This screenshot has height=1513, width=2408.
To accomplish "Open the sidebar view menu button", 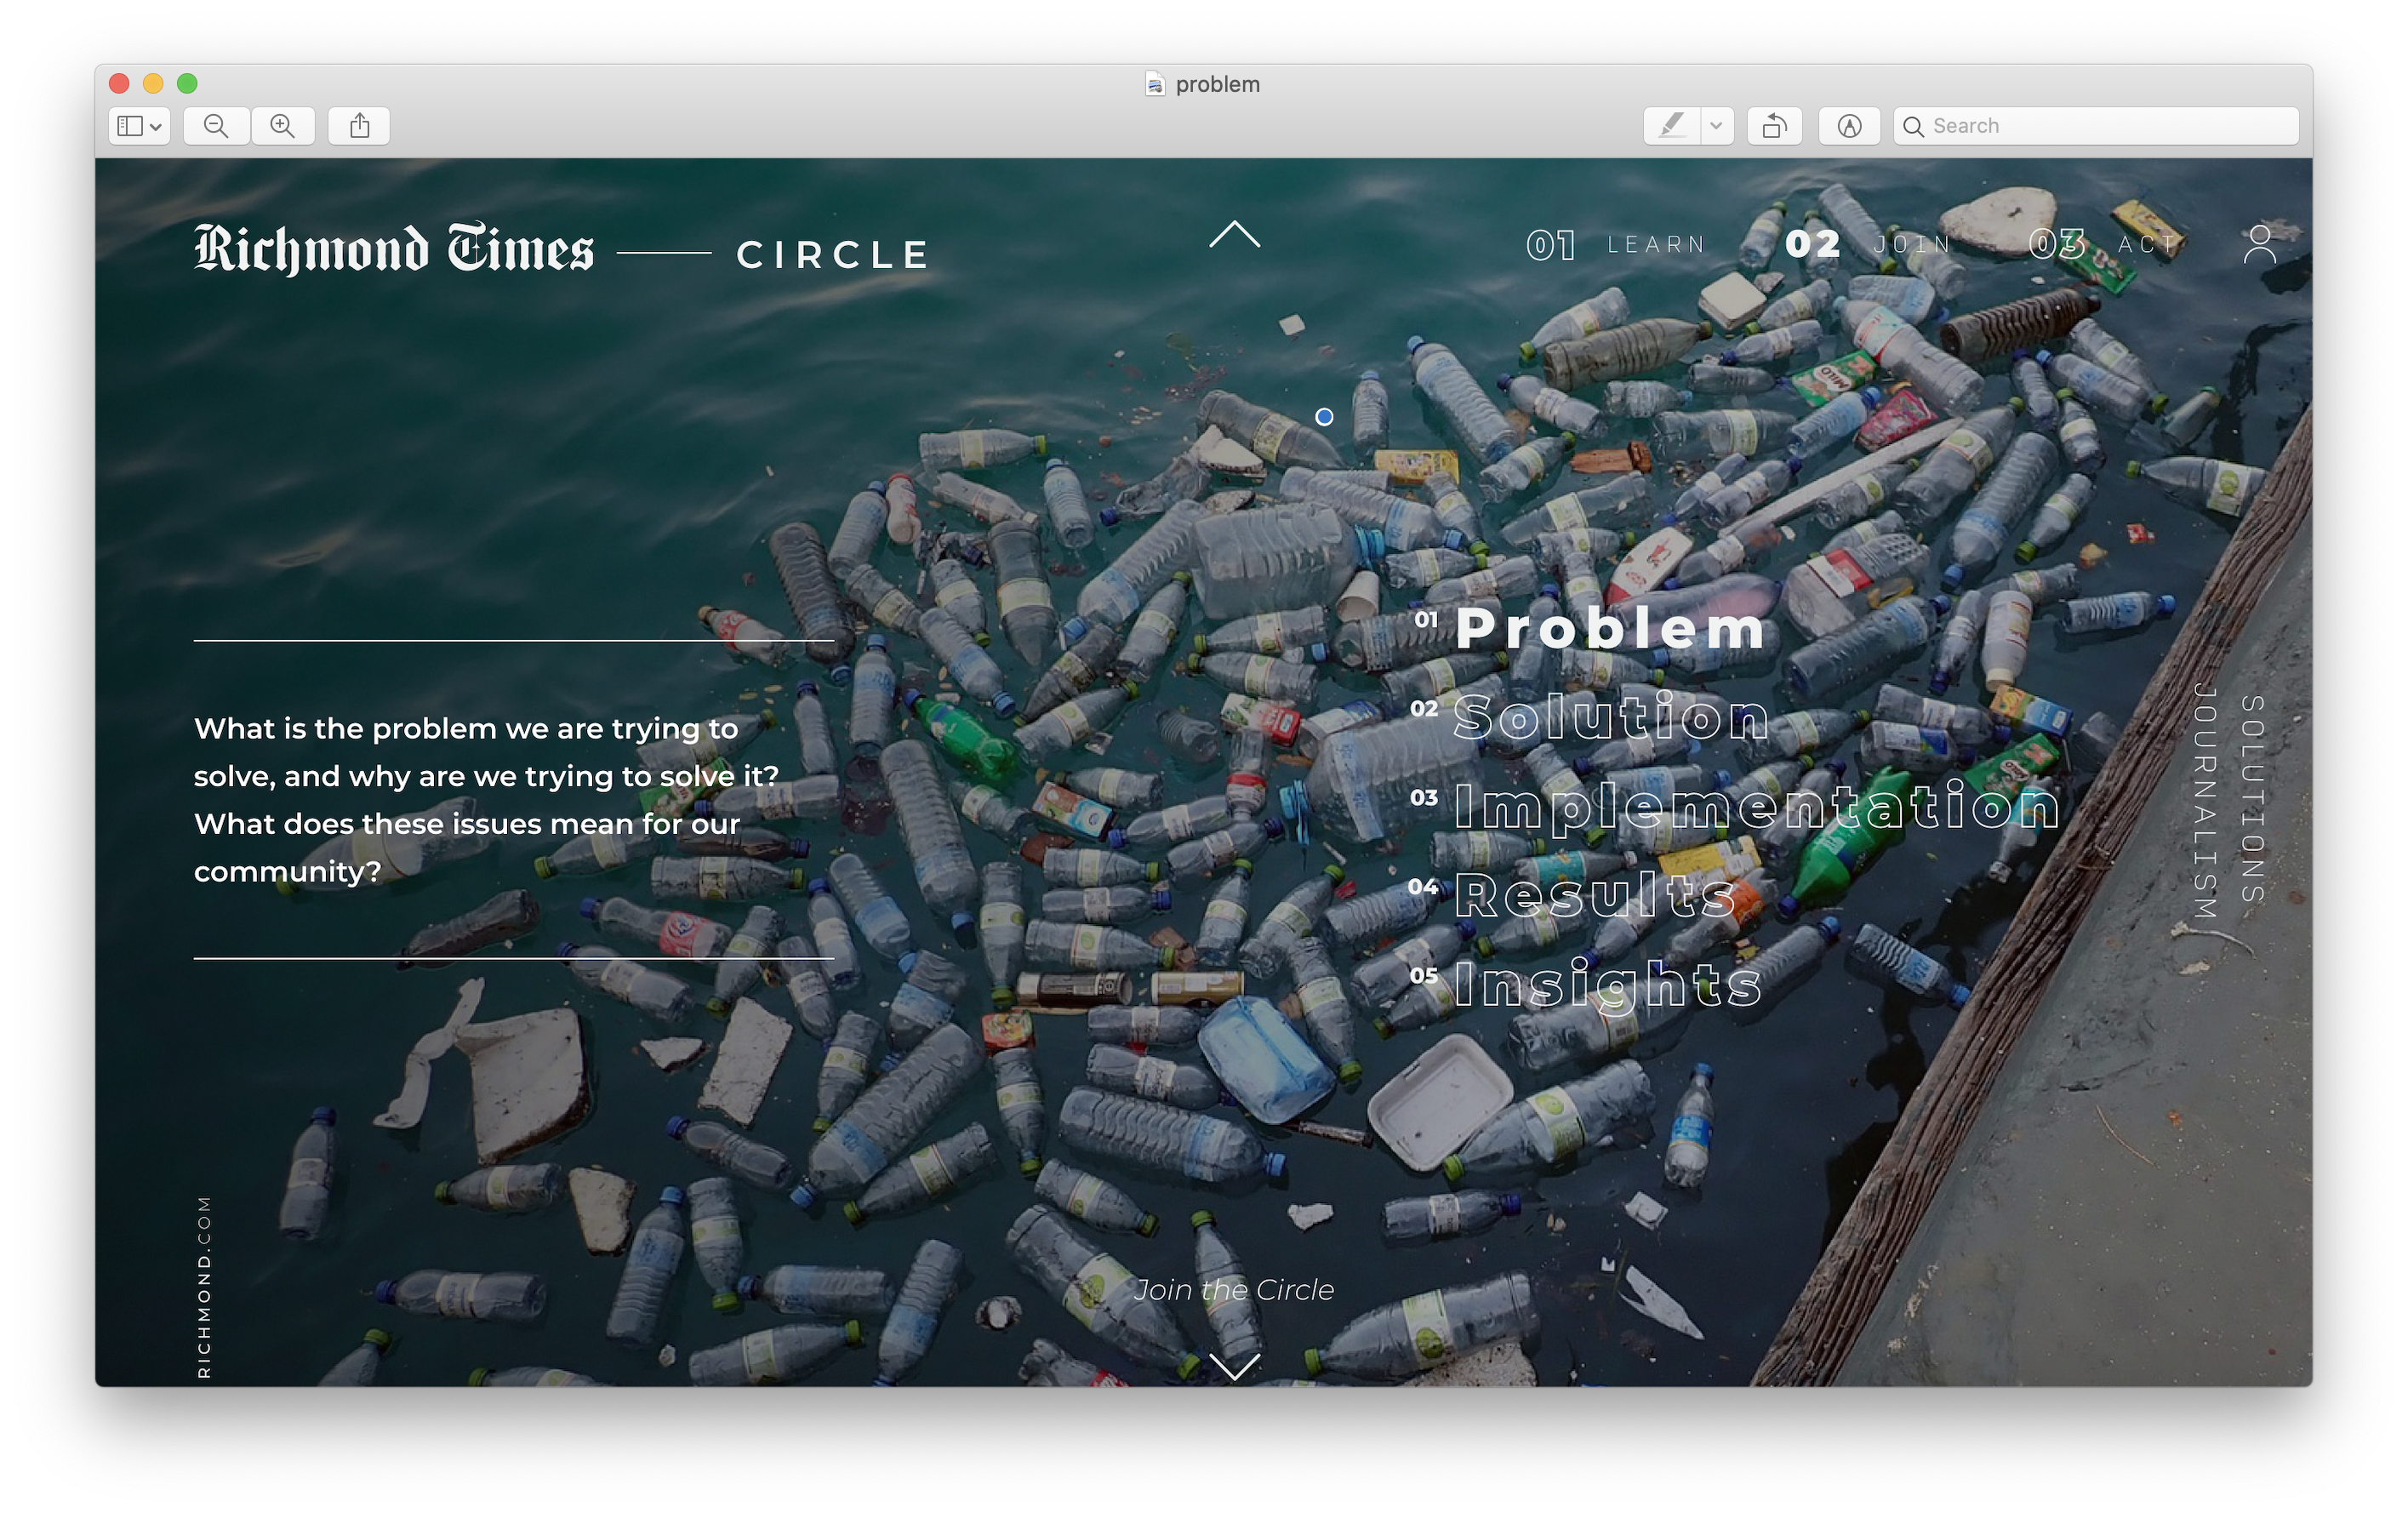I will (139, 126).
